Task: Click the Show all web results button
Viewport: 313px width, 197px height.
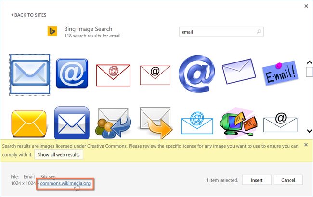Action: coord(60,155)
